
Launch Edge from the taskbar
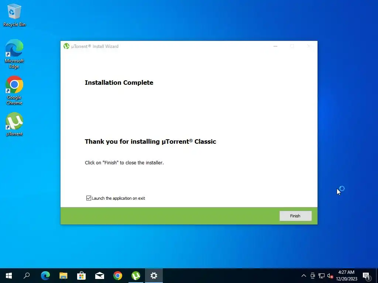pyautogui.click(x=45, y=276)
